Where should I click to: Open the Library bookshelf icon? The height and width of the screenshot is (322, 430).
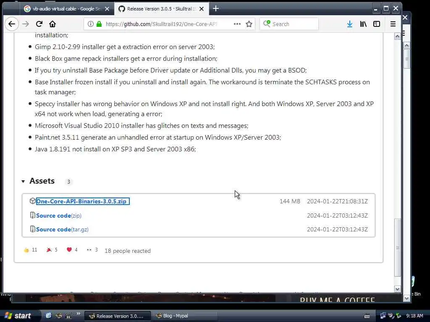click(x=363, y=24)
